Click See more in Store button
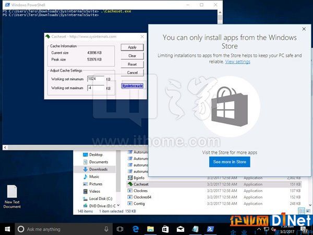The image size is (313, 235). pos(230,162)
